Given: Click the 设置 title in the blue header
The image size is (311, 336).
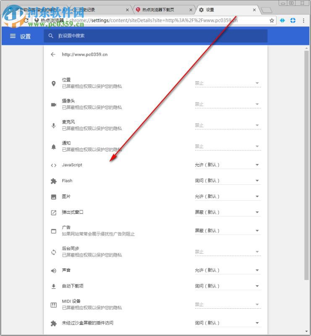Looking at the screenshot, I should coord(25,36).
